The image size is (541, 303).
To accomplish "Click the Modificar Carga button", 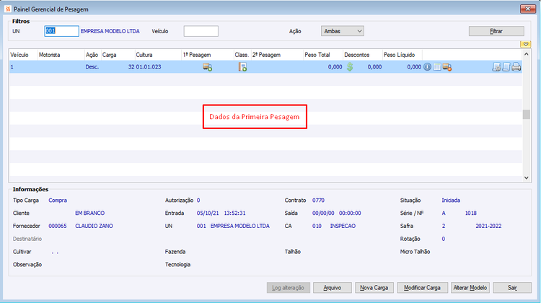I will (x=422, y=287).
